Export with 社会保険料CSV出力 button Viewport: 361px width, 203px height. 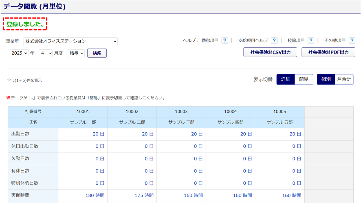(x=270, y=52)
